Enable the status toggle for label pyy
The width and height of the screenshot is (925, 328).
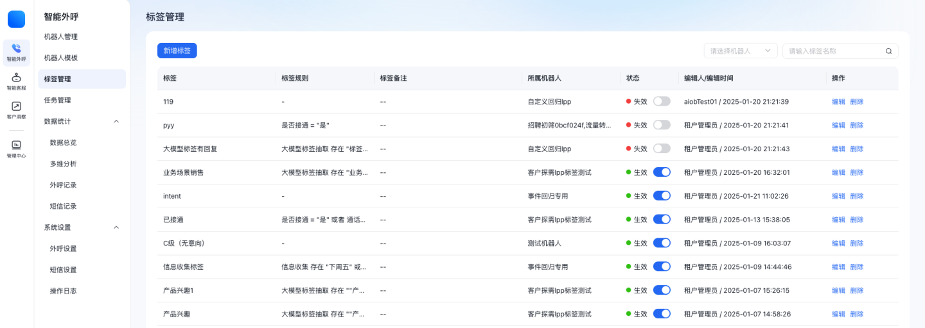661,125
